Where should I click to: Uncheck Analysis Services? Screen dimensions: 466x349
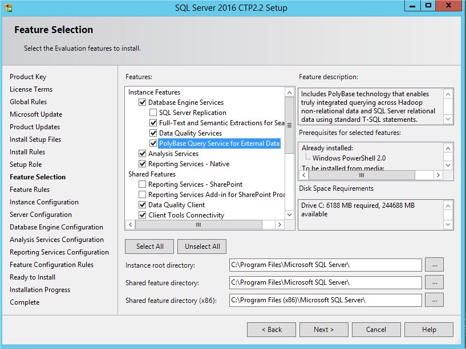pyautogui.click(x=143, y=154)
